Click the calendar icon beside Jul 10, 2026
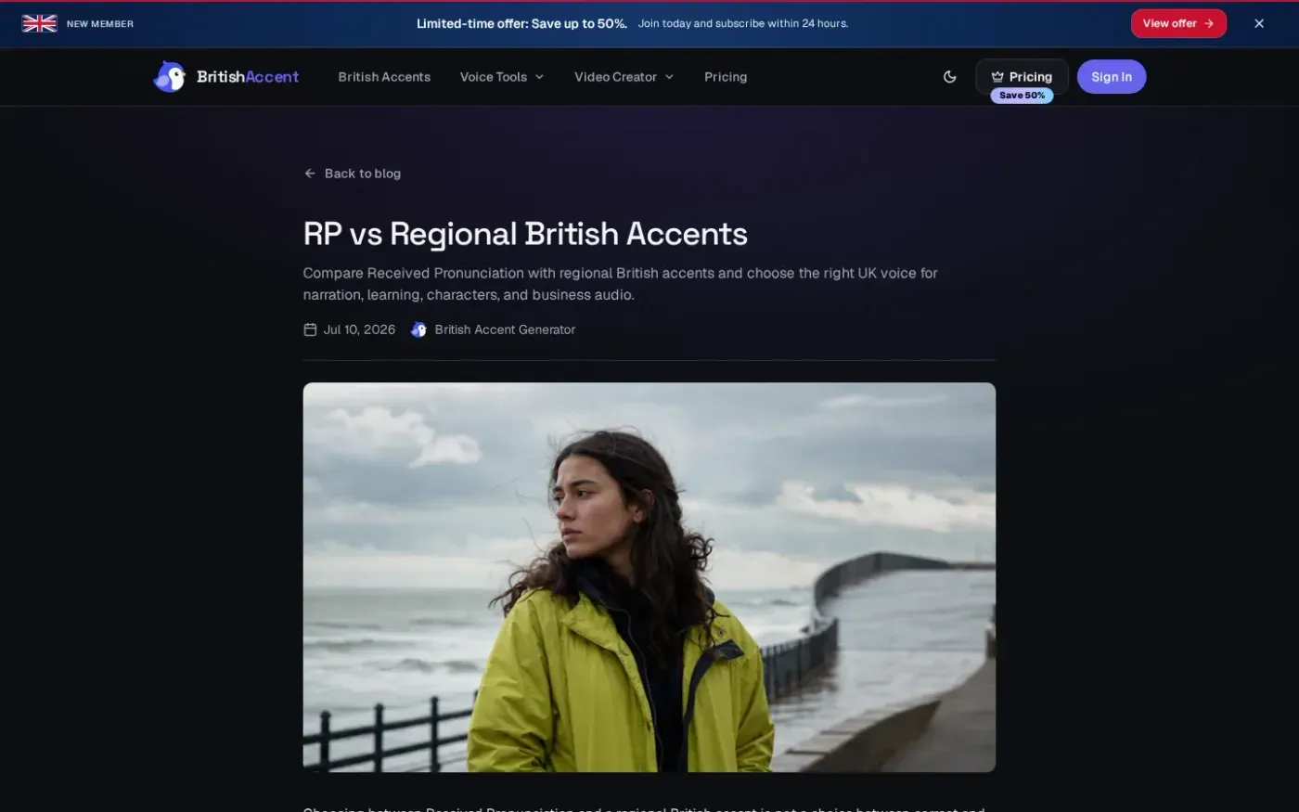Viewport: 1299px width, 812px height. (310, 329)
